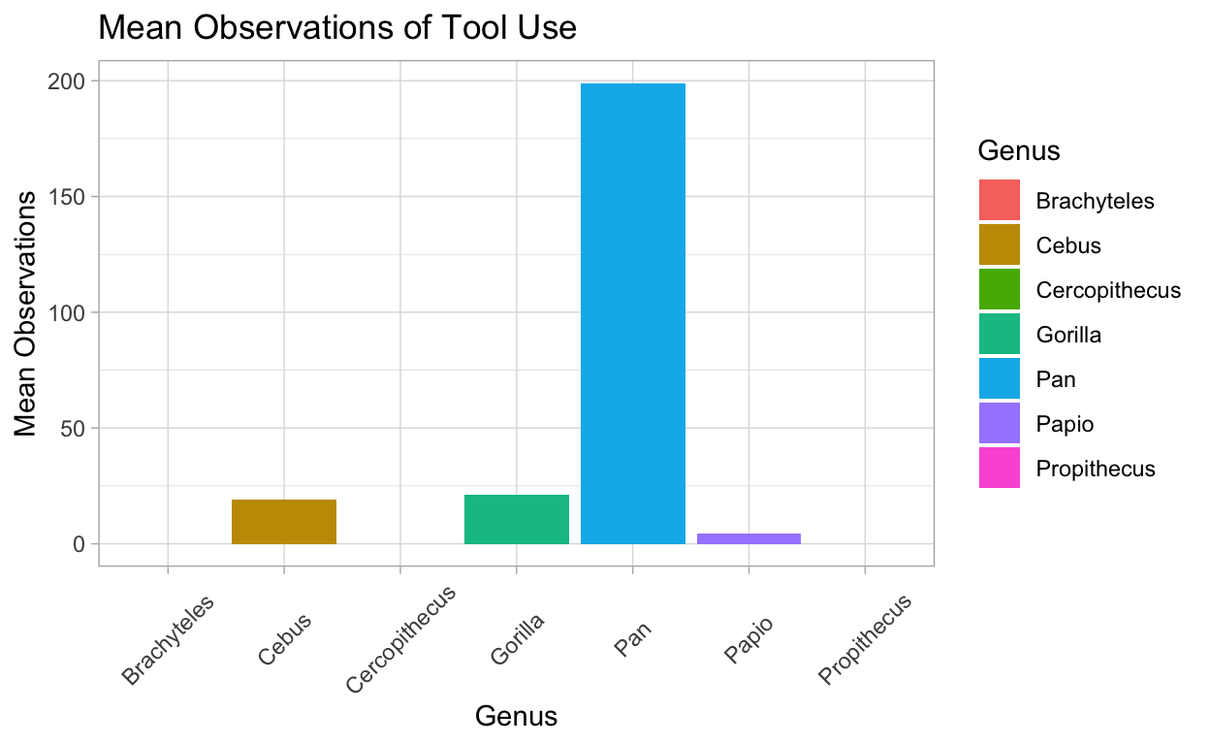Click the Brachyteles x-axis tick label
Viewport: 1210px width, 745px height.
[168, 638]
